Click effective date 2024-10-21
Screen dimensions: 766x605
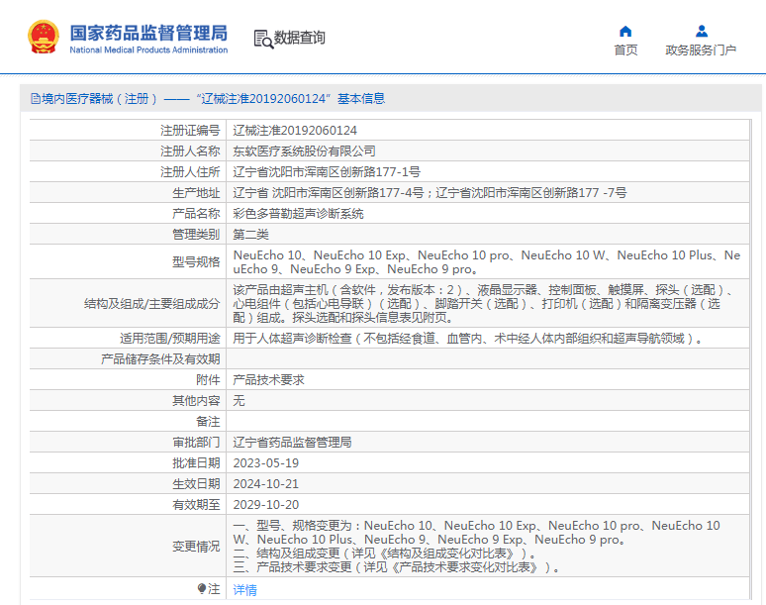266,484
